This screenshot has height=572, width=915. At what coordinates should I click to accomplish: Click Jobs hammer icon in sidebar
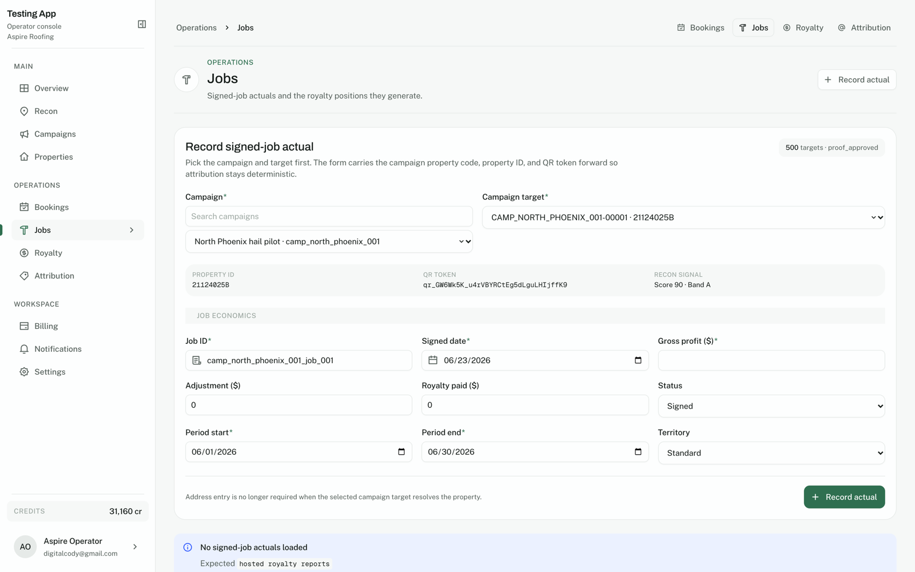(x=24, y=230)
